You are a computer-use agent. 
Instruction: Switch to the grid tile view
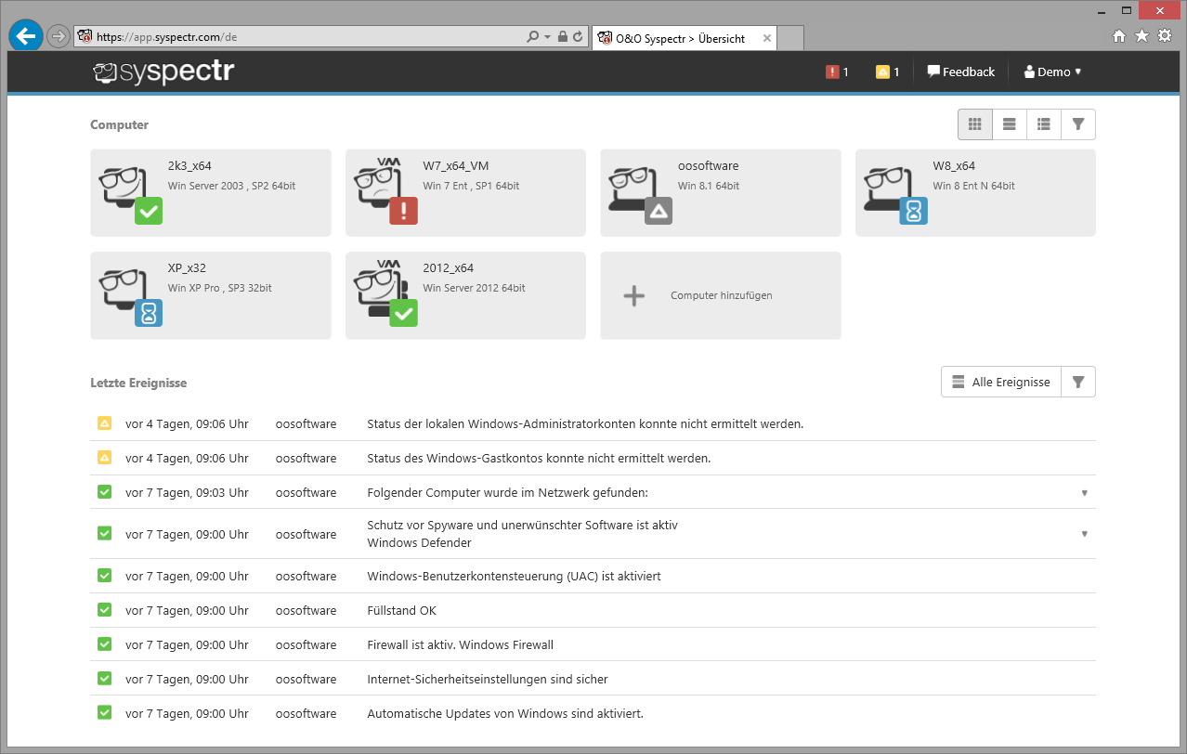pyautogui.click(x=975, y=123)
